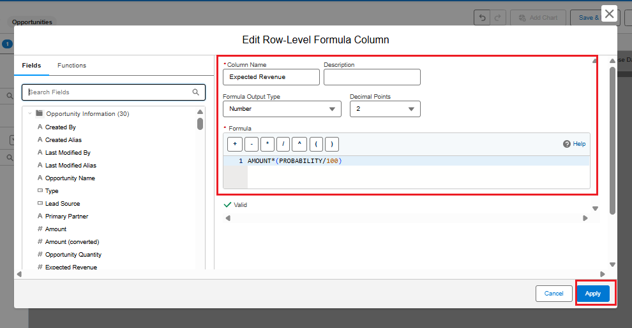Screen dimensions: 632x328
Task: Collapse the Opportunity Information folder
Action: point(30,114)
